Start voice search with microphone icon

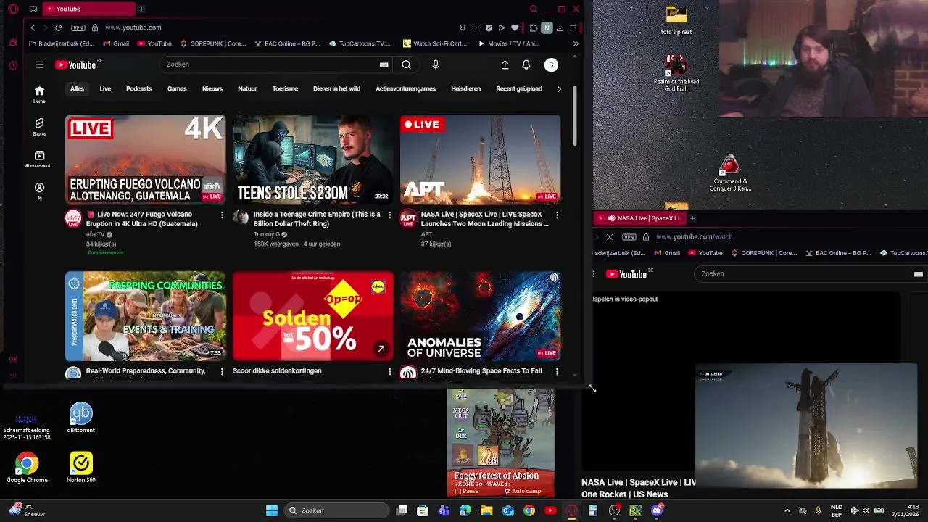(x=436, y=65)
